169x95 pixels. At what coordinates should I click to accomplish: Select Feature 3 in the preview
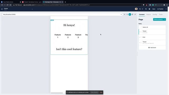(78, 36)
